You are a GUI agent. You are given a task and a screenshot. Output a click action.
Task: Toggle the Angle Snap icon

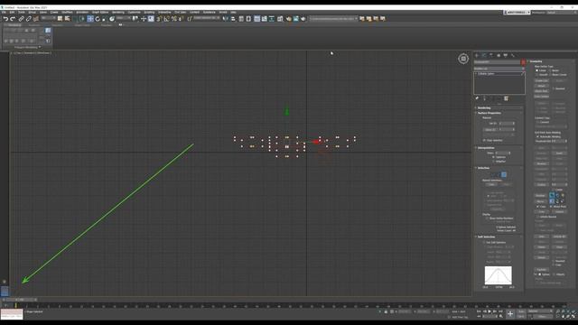pyautogui.click(x=166, y=18)
